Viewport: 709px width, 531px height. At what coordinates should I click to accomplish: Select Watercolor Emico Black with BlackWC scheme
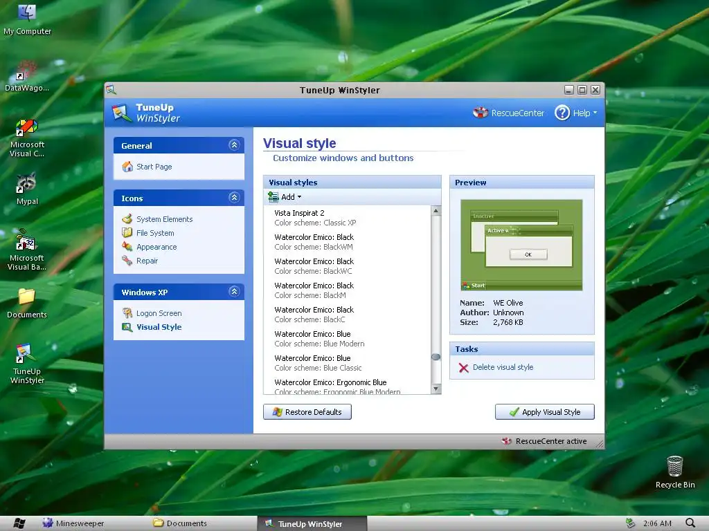click(348, 266)
